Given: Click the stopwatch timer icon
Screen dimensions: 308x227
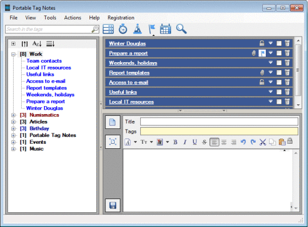Looking at the screenshot, I should click(123, 29).
